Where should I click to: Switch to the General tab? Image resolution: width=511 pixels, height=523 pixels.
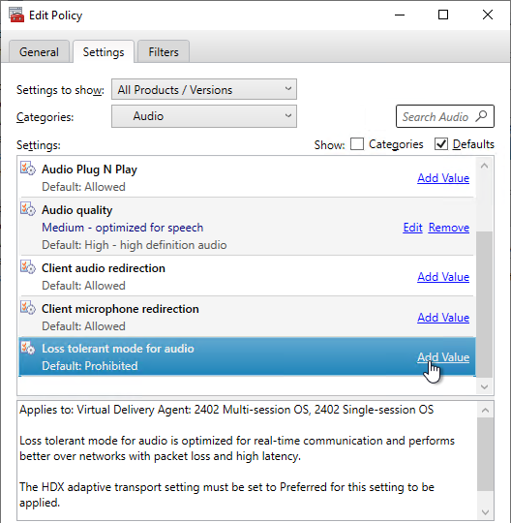(39, 52)
